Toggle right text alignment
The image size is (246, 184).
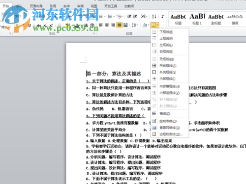click(113, 25)
